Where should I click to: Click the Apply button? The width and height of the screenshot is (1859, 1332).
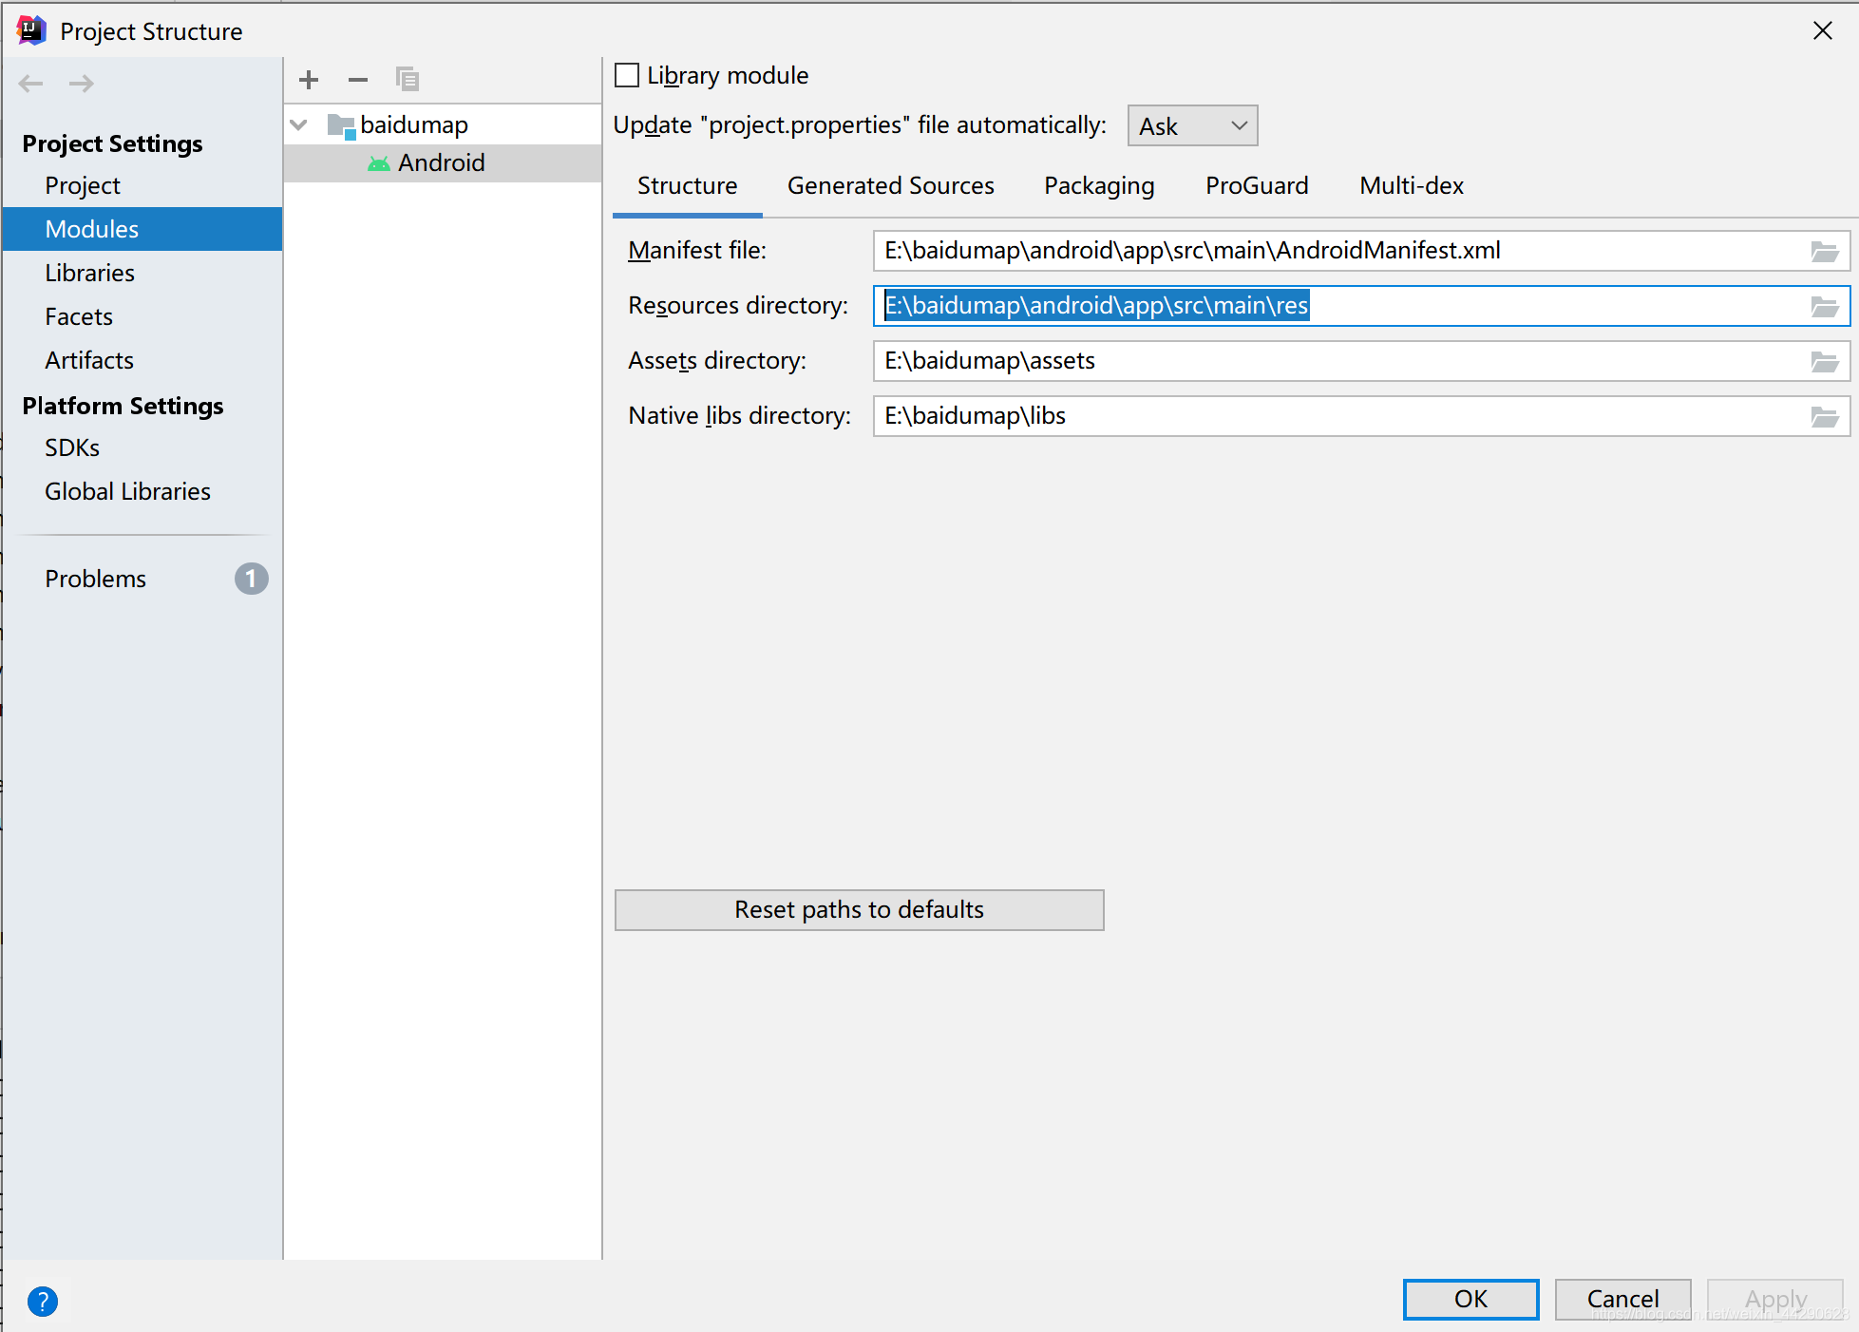[x=1774, y=1299]
